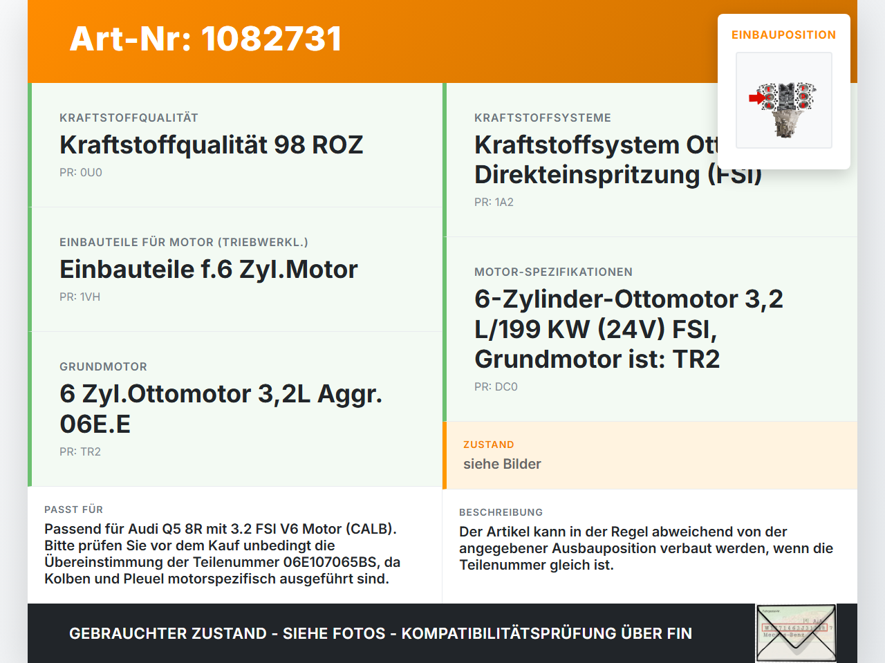Select the value "Einbauteile f.6 Zyl.Motor"
Image resolution: width=885 pixels, height=663 pixels.
[209, 269]
